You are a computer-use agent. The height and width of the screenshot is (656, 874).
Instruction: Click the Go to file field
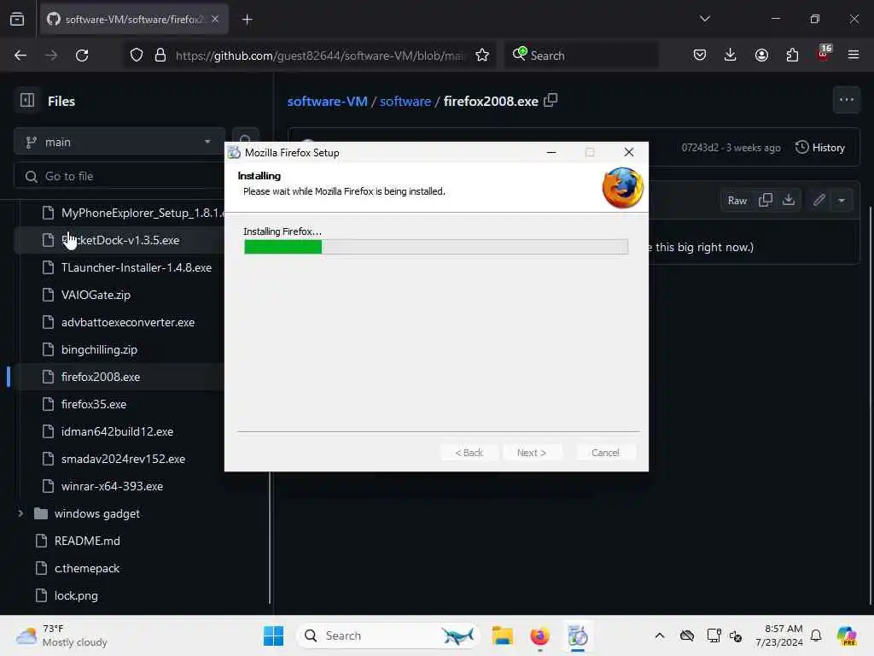tap(119, 176)
